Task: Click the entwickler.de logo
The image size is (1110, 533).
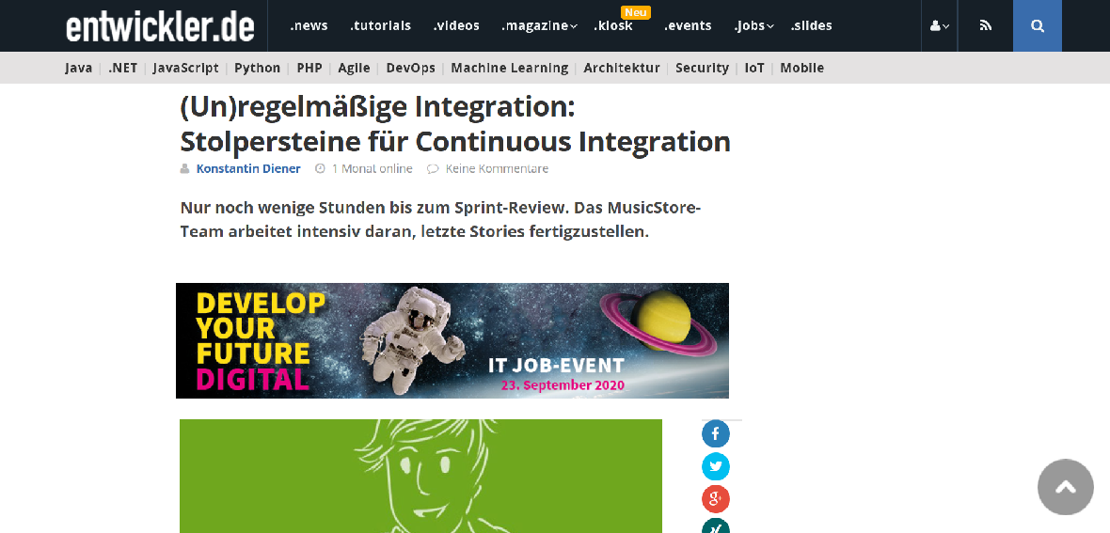Action: 161,26
